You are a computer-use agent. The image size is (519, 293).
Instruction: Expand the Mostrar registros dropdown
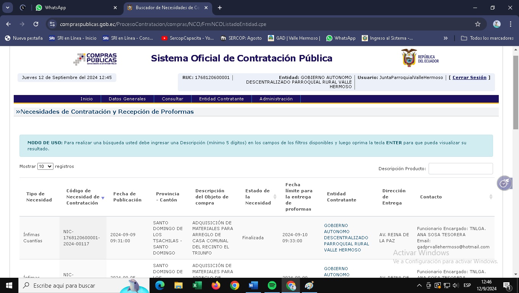coord(45,167)
